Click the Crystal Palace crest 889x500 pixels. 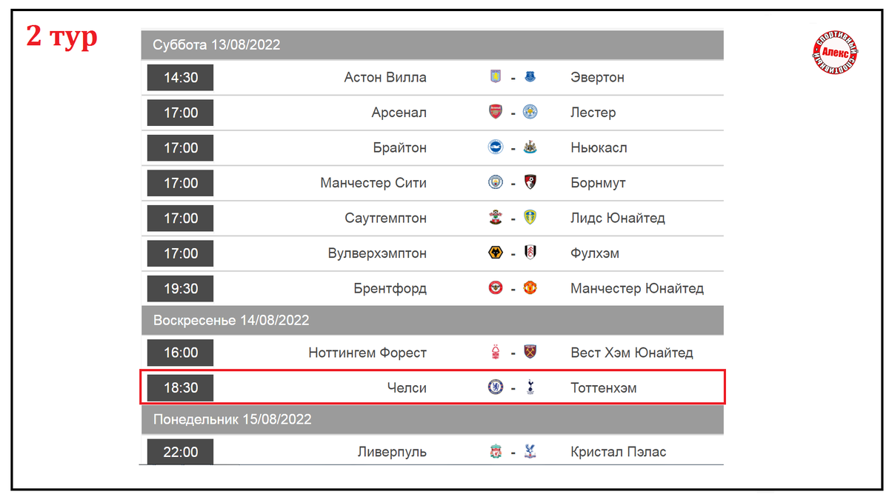[530, 451]
